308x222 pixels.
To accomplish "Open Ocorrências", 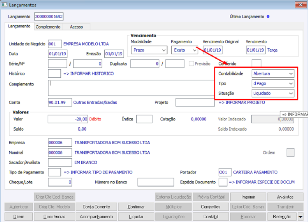I will click(x=54, y=217).
